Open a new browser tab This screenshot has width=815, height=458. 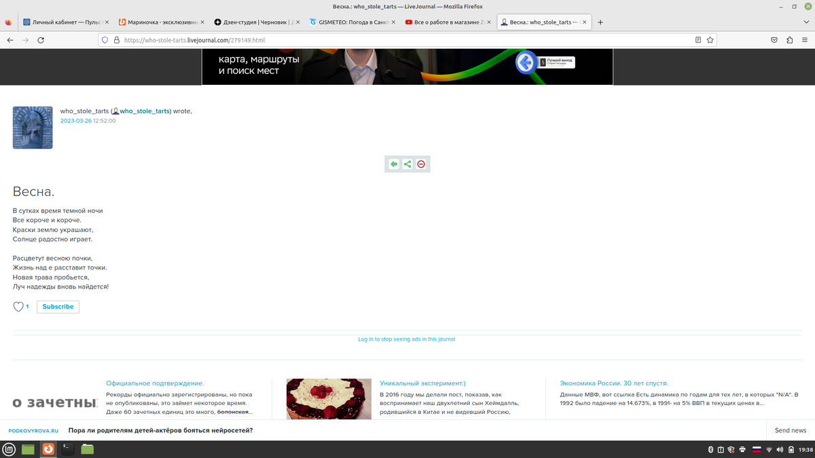[x=600, y=22]
